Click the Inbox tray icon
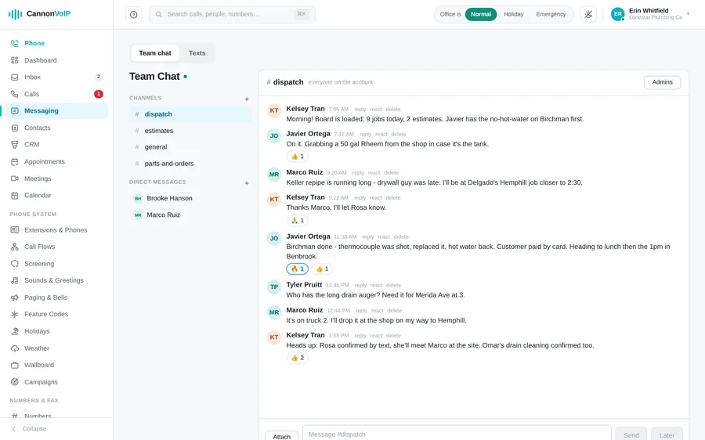 (15, 77)
